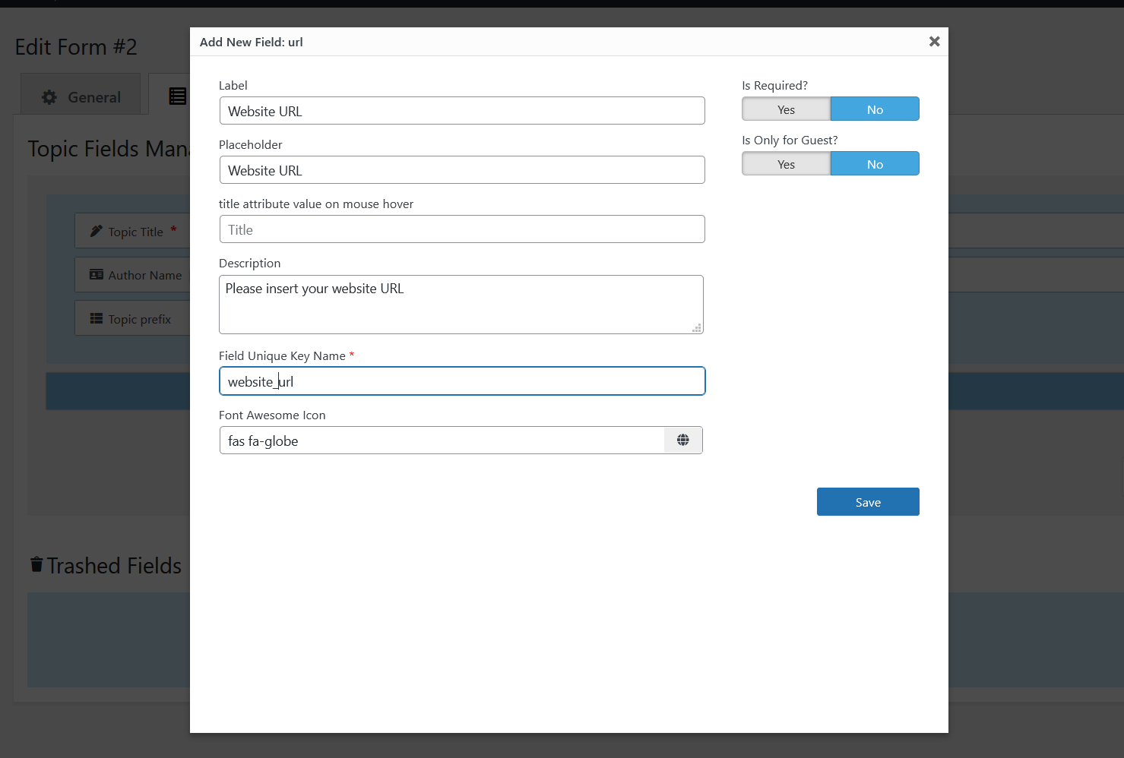Set Is Only for Guest to No
Image resolution: width=1124 pixels, height=758 pixels.
(x=874, y=164)
